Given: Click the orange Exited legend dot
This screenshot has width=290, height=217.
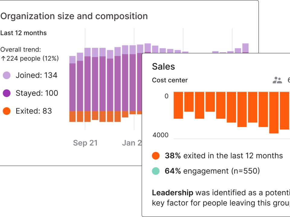Looking at the screenshot, I should pyautogui.click(x=7, y=111).
